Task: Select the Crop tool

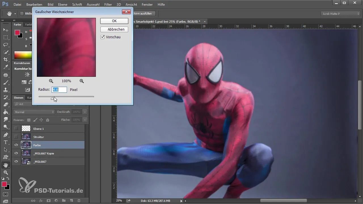Action: [5, 59]
